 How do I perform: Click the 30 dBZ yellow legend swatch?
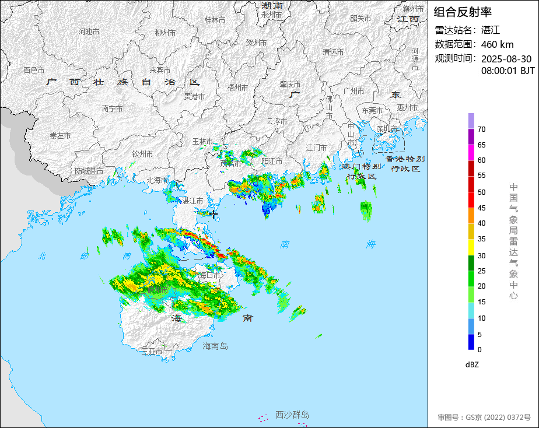471,247
